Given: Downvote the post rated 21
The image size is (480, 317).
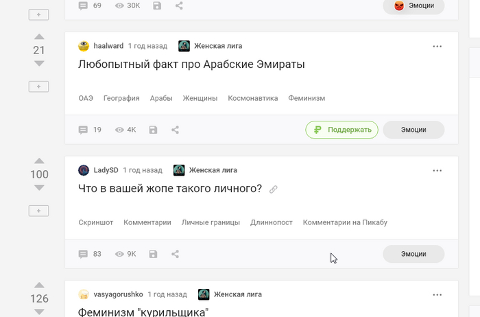Looking at the screenshot, I should click(39, 63).
